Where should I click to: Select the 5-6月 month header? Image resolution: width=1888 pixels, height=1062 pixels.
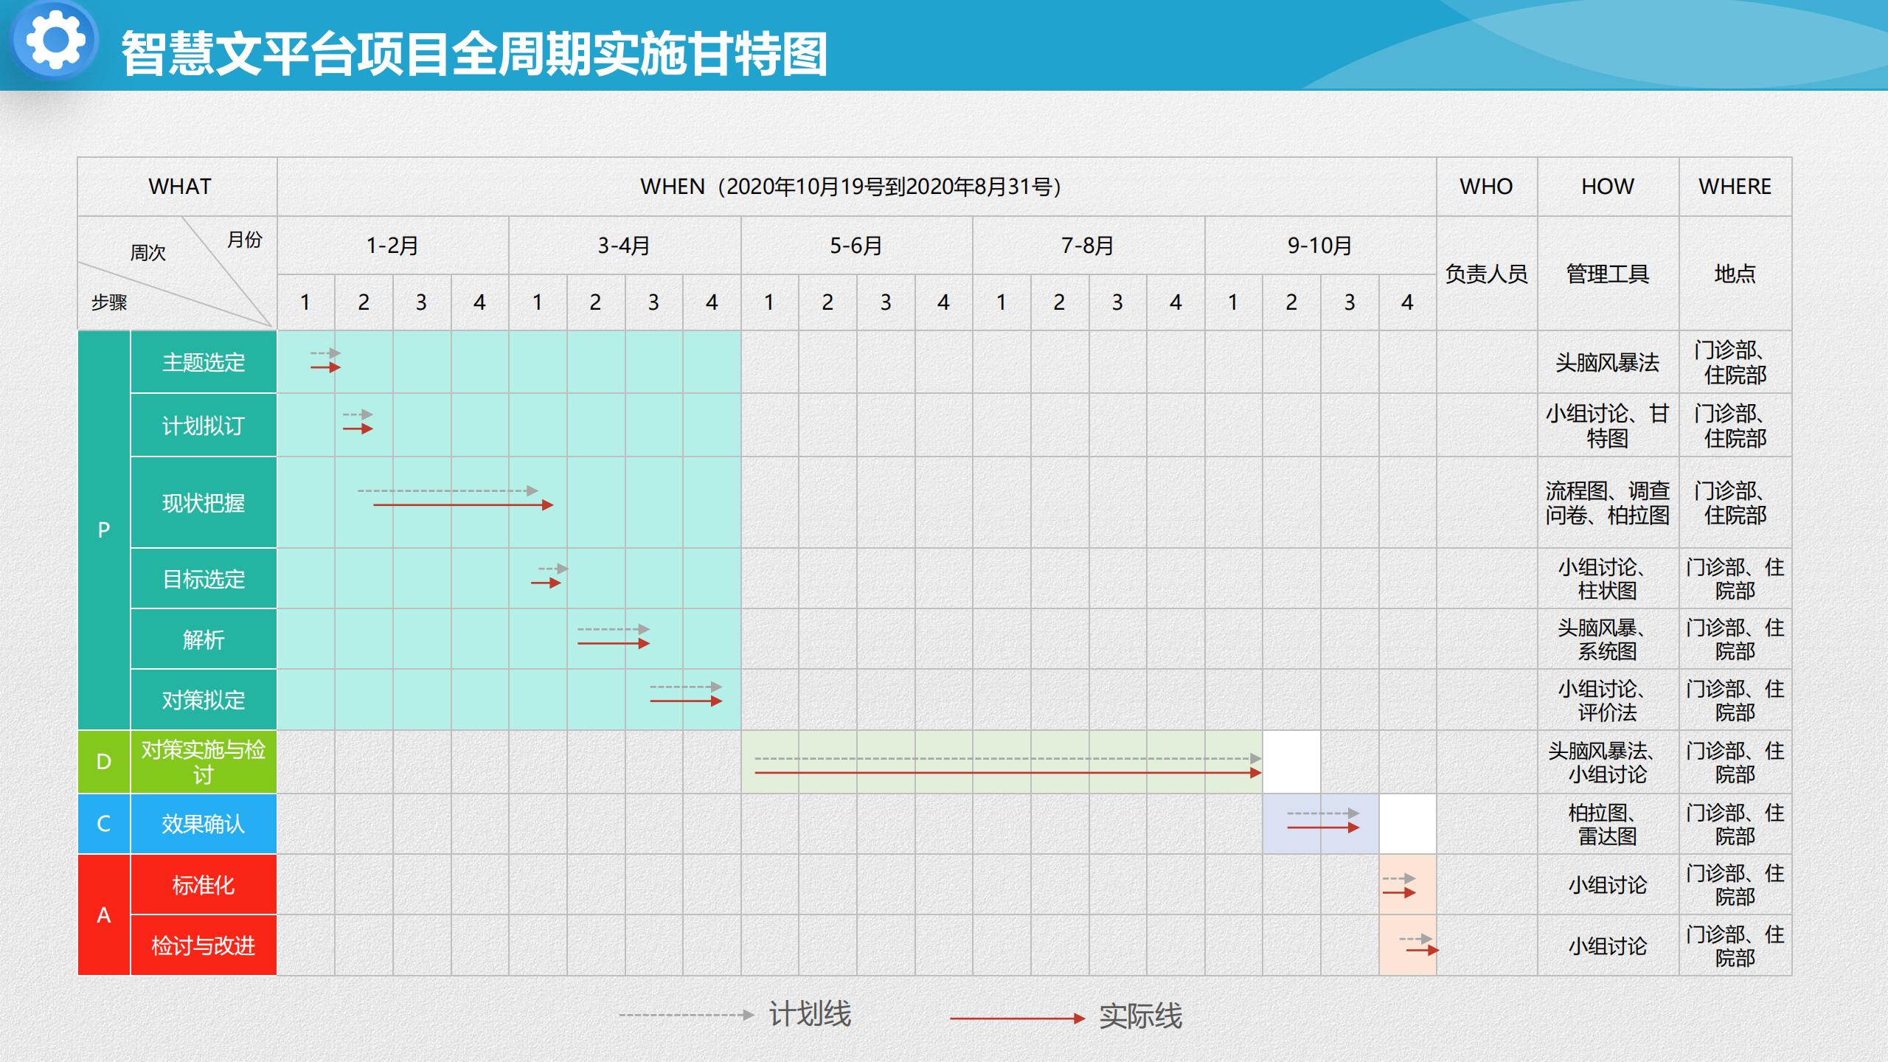[856, 246]
